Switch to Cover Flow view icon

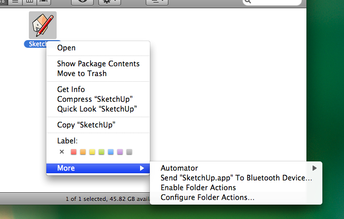click(44, 2)
